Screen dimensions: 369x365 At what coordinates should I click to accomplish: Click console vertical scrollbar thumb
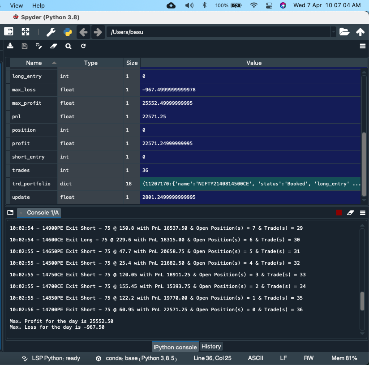click(x=362, y=301)
